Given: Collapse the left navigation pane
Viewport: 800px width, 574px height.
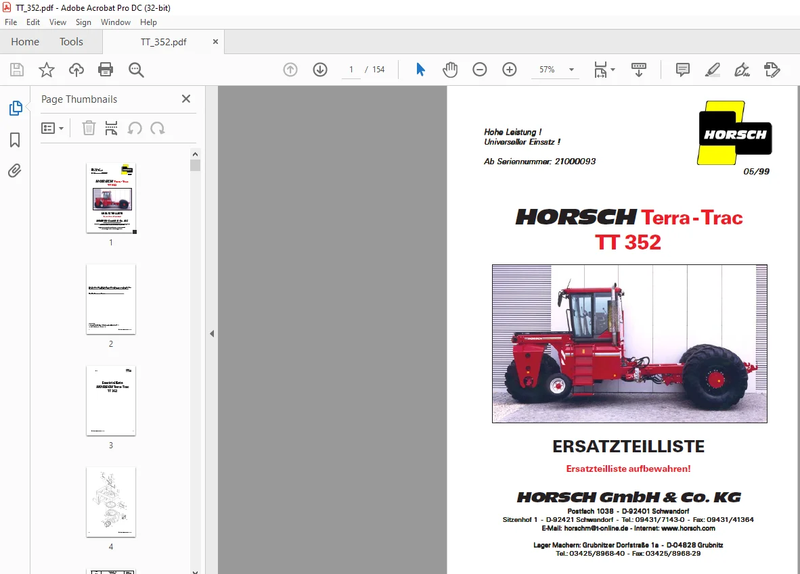Looking at the screenshot, I should click(x=212, y=334).
